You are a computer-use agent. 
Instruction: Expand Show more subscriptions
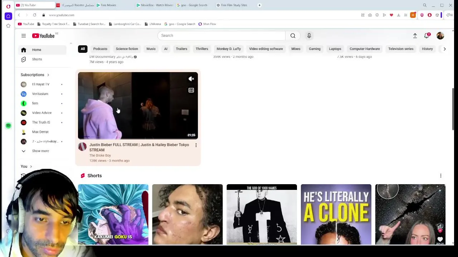(x=40, y=151)
